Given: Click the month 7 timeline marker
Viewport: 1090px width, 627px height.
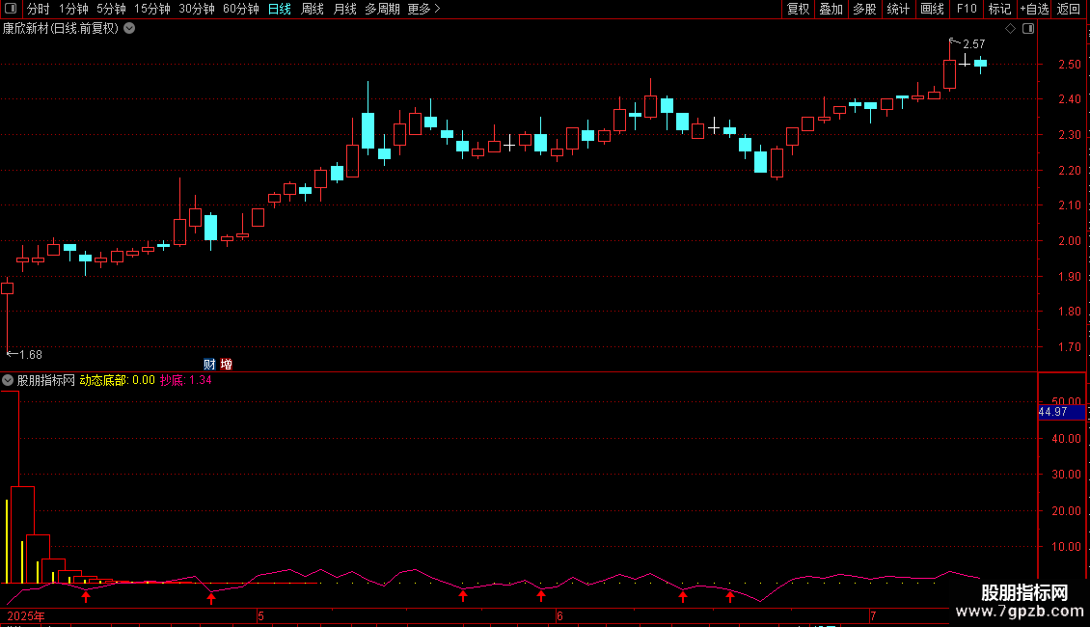Looking at the screenshot, I should (873, 615).
